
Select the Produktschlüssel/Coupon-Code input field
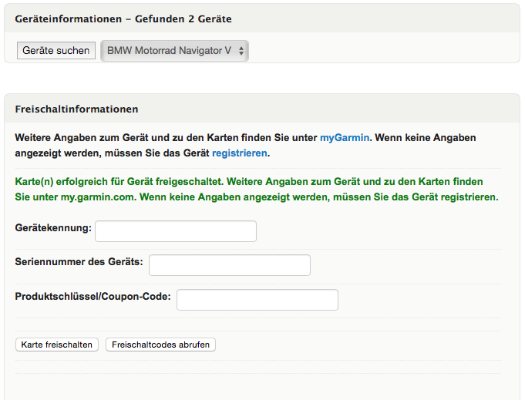[x=257, y=300]
